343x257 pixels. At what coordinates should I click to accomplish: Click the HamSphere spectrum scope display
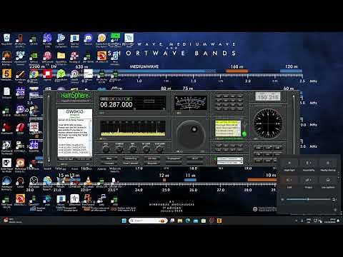pyautogui.click(x=133, y=128)
